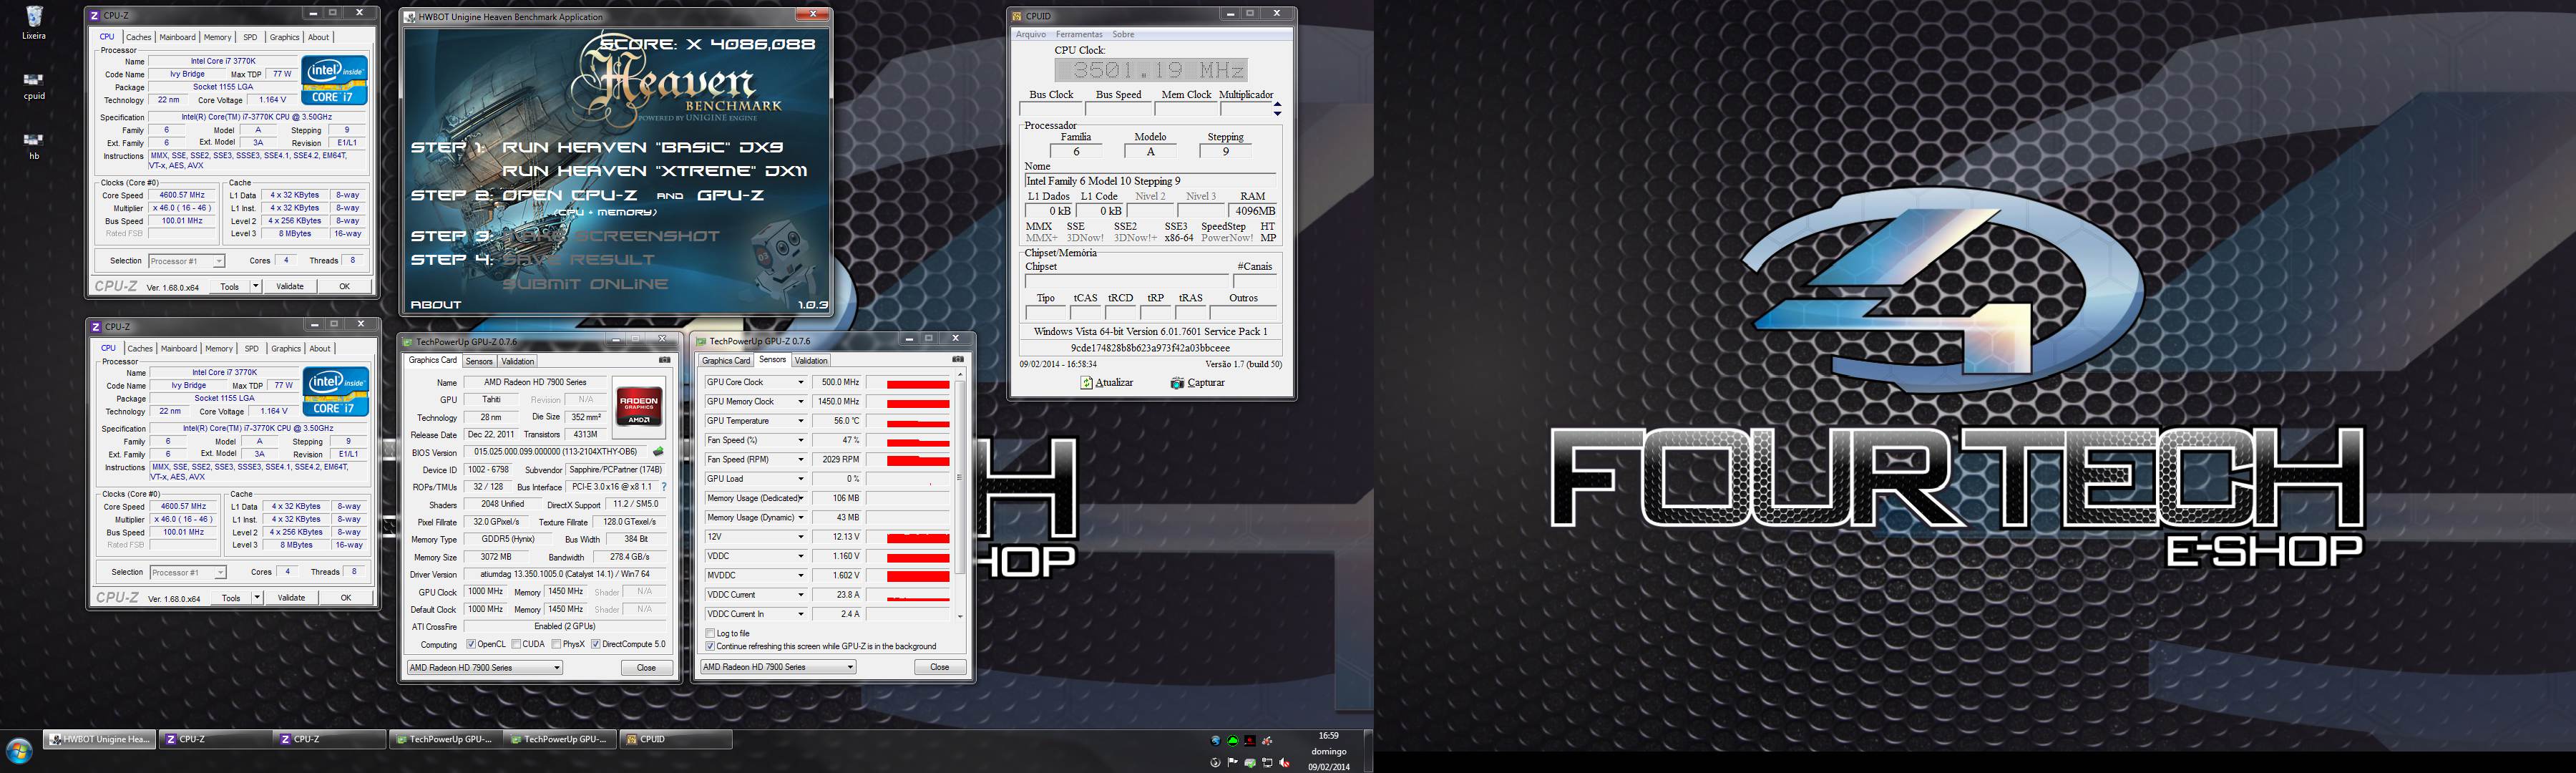
Task: Click OK button in lower CPU-Z window
Action: [x=346, y=598]
